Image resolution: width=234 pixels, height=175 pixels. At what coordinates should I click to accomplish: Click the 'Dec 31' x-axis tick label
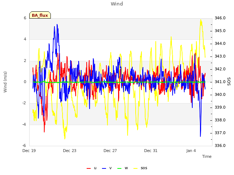tap(151, 151)
